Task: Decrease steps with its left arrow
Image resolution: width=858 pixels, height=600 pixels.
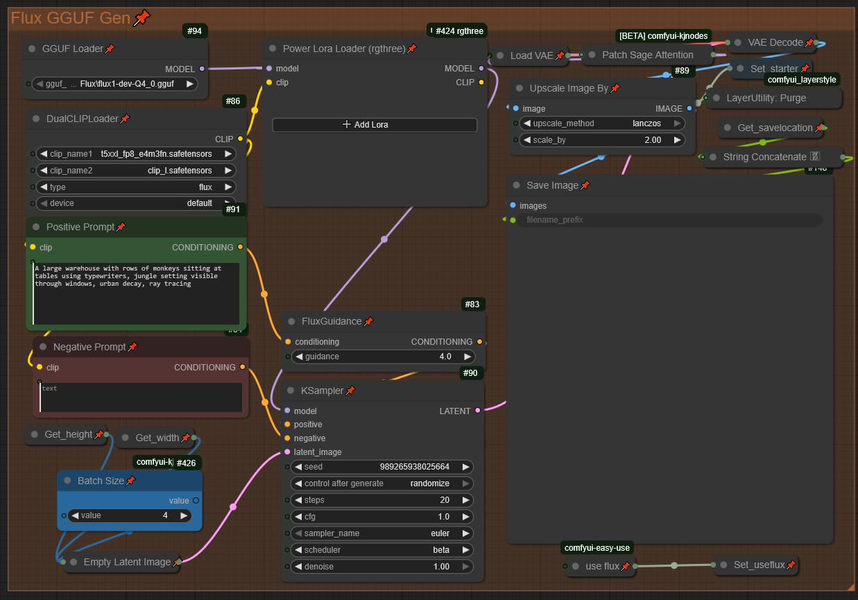Action: [297, 500]
